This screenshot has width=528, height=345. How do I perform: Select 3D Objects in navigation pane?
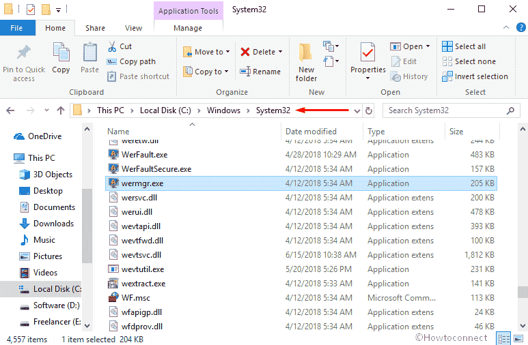[x=46, y=175]
